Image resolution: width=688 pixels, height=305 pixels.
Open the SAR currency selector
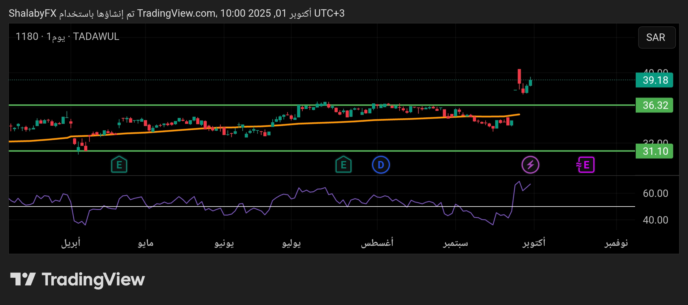[656, 37]
